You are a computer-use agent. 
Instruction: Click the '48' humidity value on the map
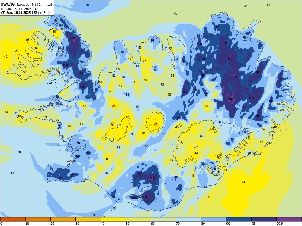[x=120, y=86]
